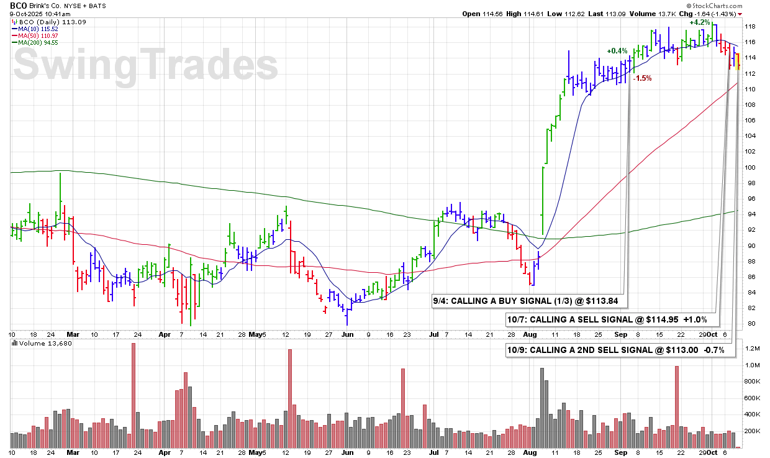Click the +0.4% gain label

(617, 51)
